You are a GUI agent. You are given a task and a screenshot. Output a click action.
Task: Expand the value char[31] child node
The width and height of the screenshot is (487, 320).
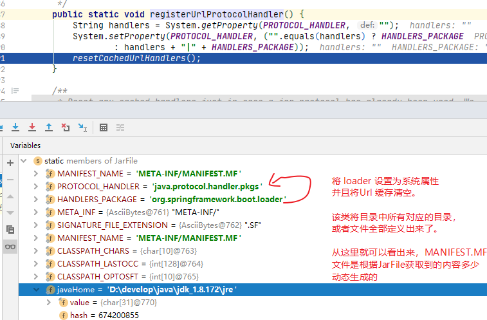tap(48, 303)
